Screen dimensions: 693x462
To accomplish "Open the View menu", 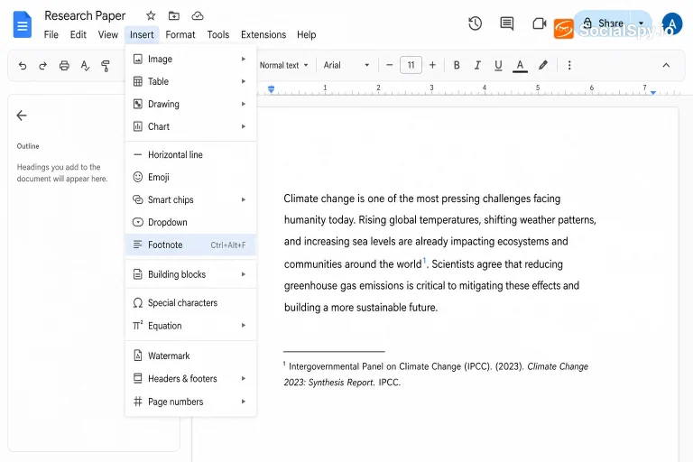I will 108,35.
